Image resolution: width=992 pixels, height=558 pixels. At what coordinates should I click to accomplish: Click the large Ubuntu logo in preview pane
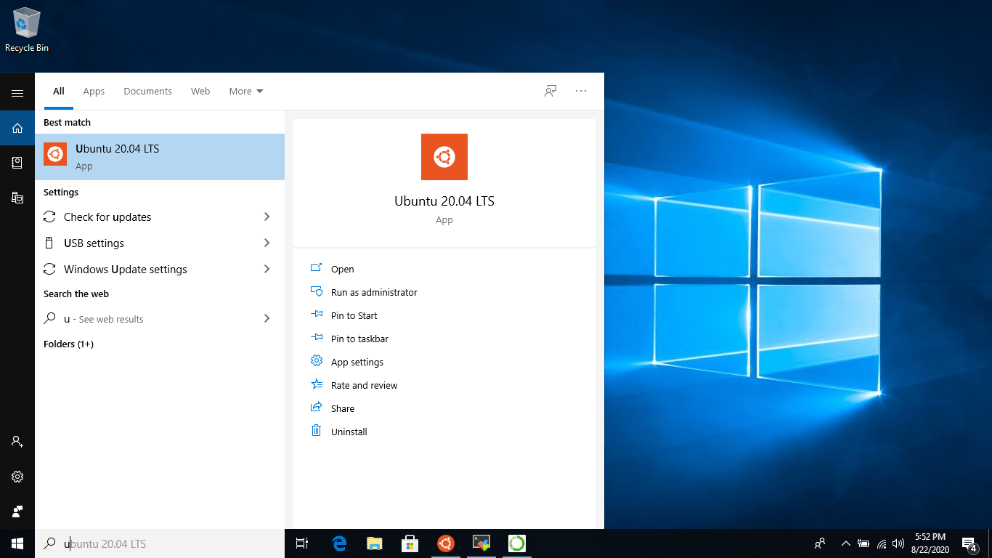pos(444,157)
